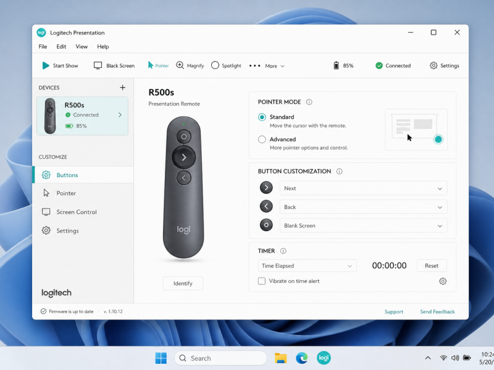The width and height of the screenshot is (494, 370).
Task: Expand the More dropdown in the toolbar
Action: point(275,66)
